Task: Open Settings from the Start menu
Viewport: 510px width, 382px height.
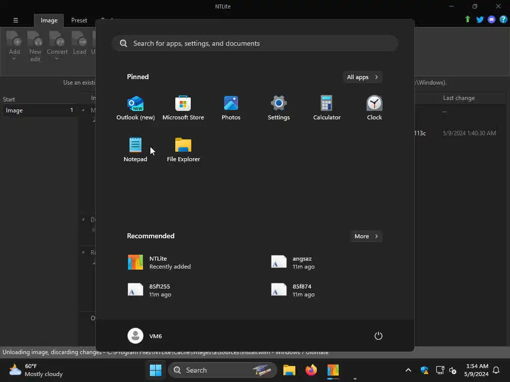Action: [279, 108]
